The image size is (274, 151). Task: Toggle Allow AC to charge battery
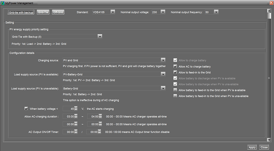pyautogui.click(x=175, y=66)
